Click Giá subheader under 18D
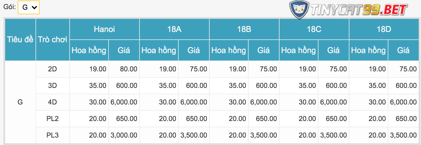 coord(403,51)
